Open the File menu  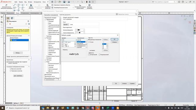pyautogui.click(x=16, y=2)
